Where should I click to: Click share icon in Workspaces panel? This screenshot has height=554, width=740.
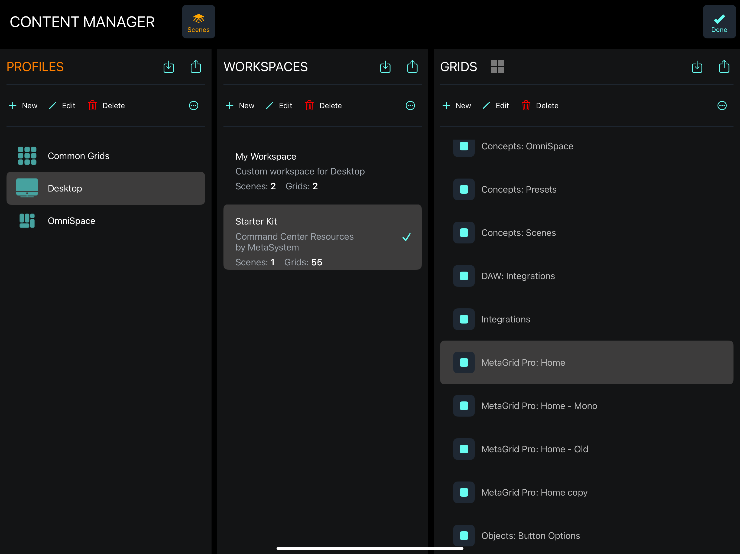pos(413,67)
